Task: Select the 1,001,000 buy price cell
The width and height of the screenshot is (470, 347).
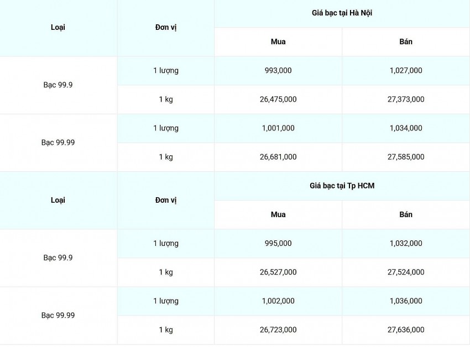Action: 278,128
